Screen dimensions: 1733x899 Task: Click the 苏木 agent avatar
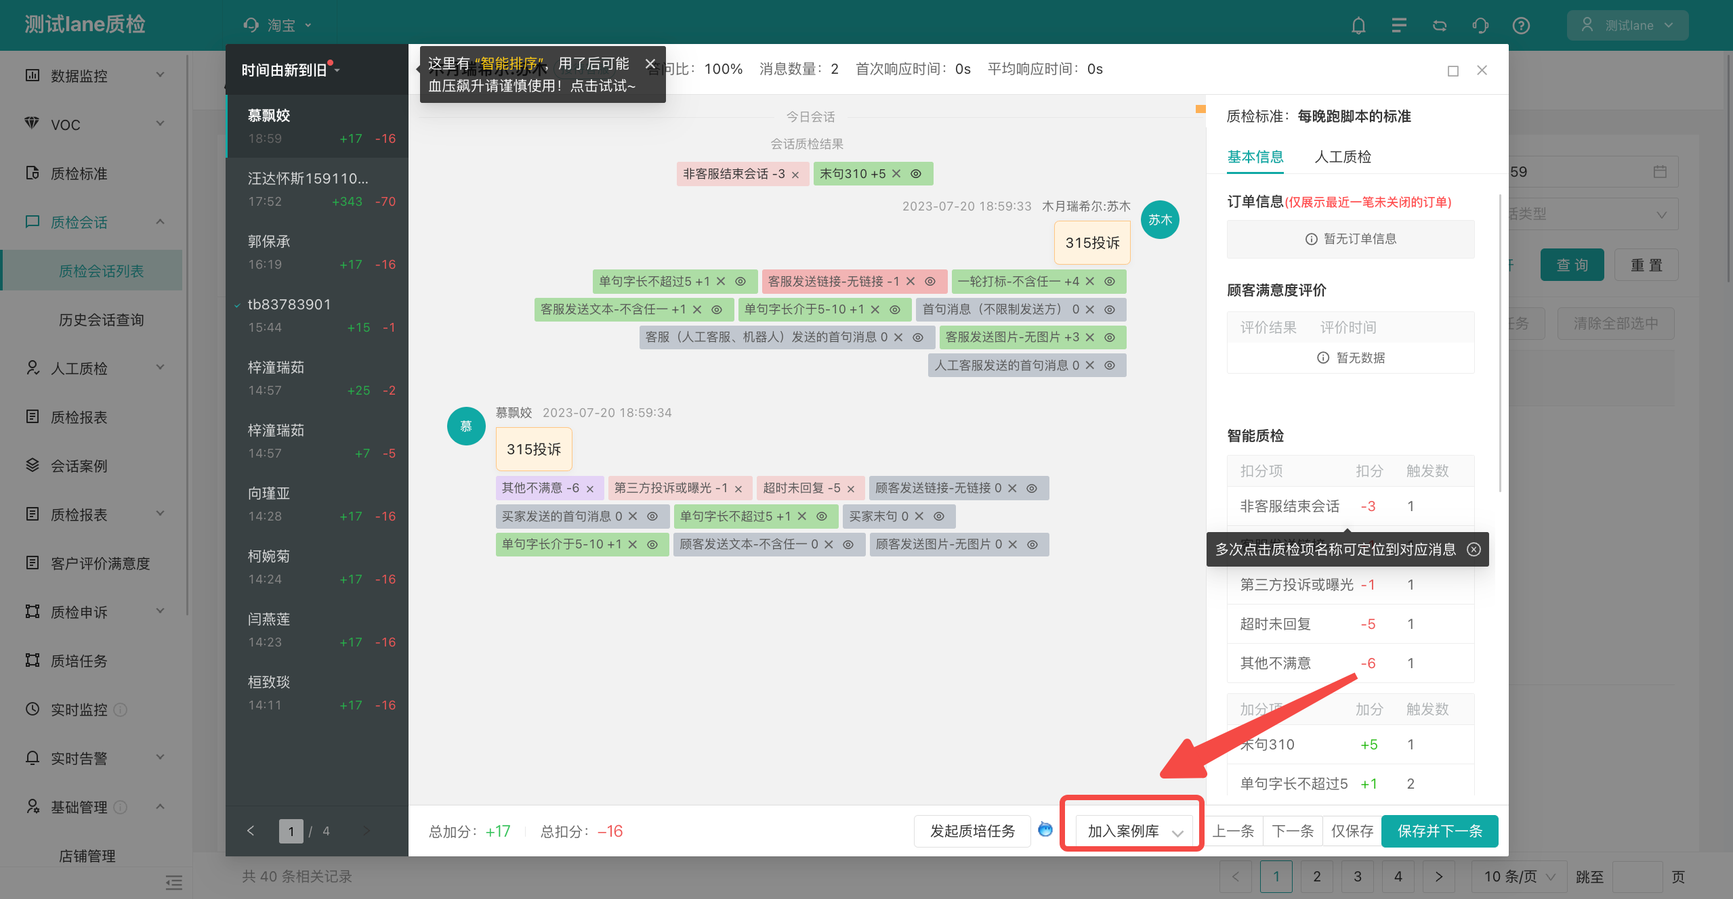tap(1160, 219)
